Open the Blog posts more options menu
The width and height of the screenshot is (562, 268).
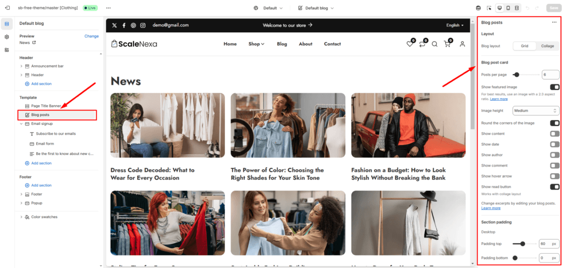coord(554,22)
